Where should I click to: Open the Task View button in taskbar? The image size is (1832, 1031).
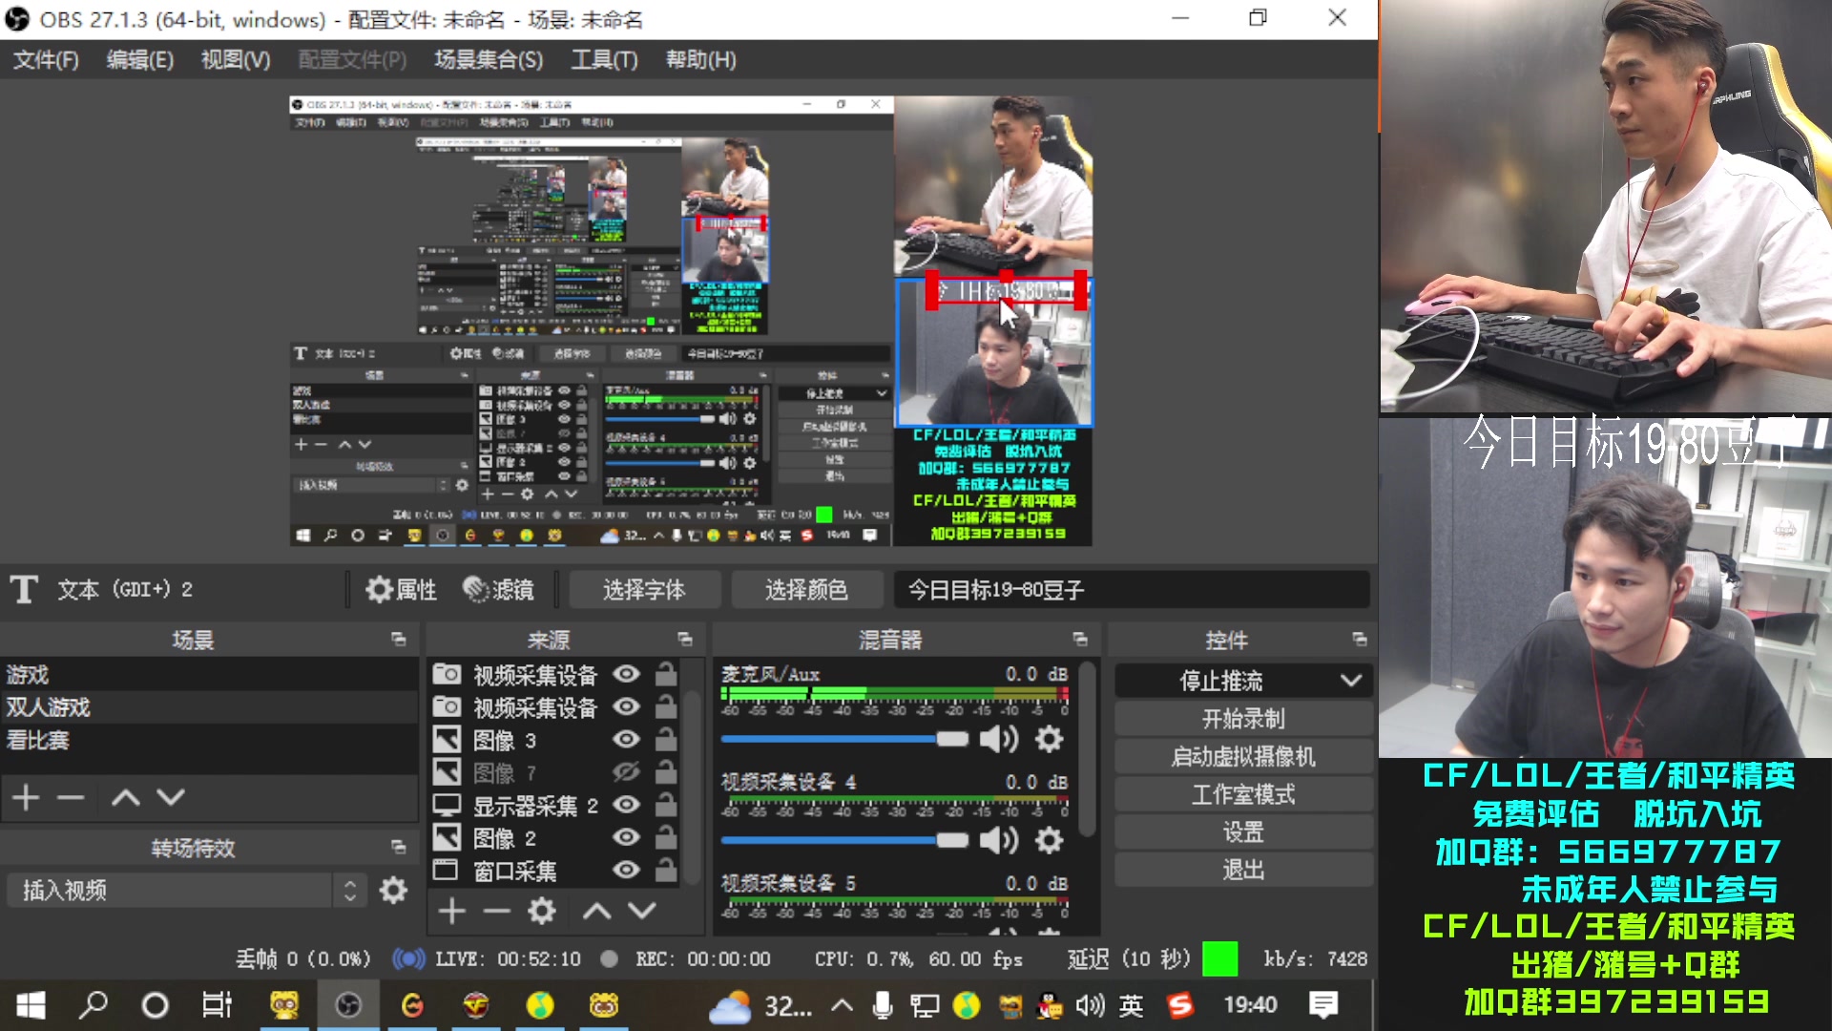[x=218, y=1005]
